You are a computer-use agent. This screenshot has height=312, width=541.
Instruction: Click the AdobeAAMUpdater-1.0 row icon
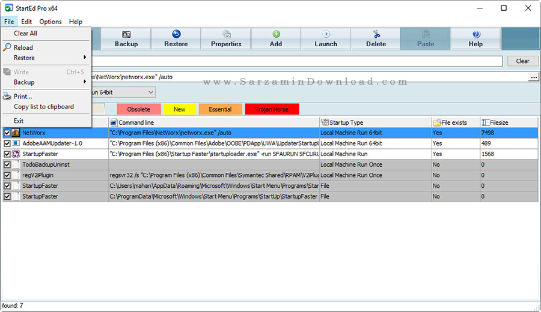(16, 143)
